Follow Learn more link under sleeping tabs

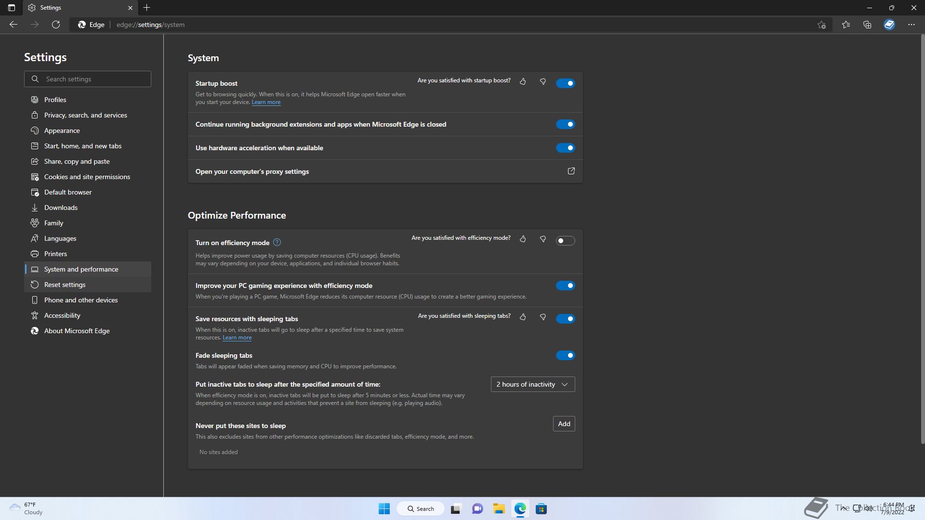coord(237,338)
